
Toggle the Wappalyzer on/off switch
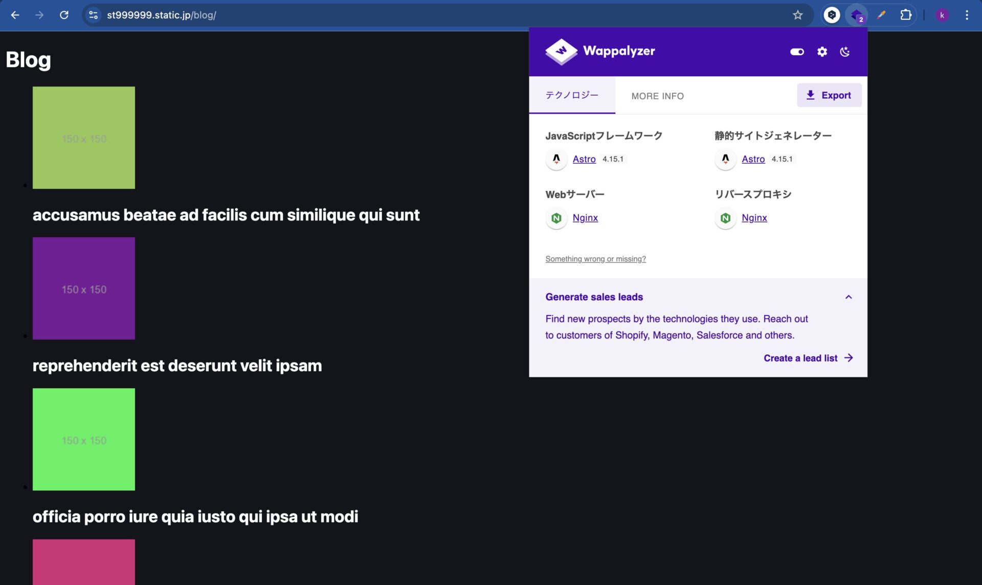pyautogui.click(x=796, y=51)
